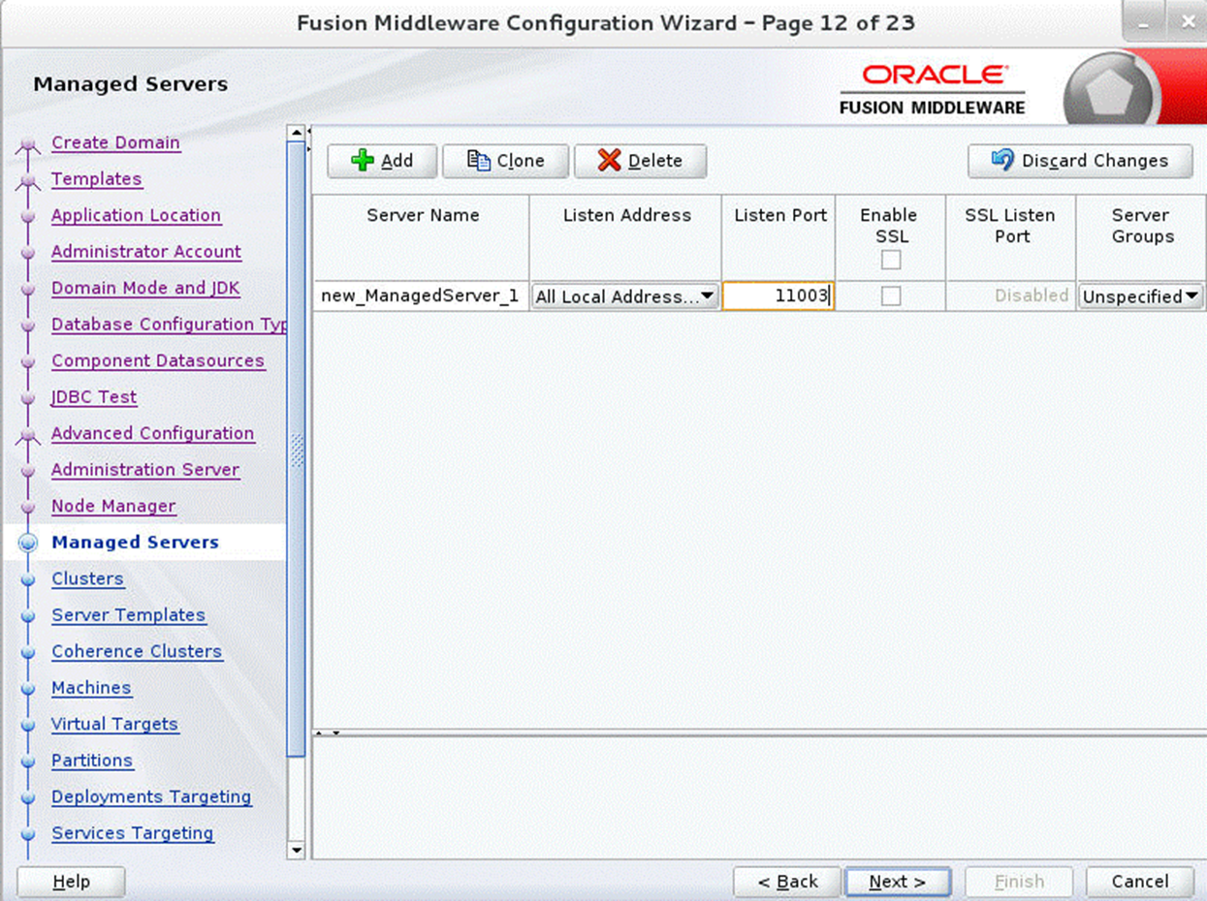Open Administrator Account step
This screenshot has height=901, width=1207.
(x=146, y=252)
